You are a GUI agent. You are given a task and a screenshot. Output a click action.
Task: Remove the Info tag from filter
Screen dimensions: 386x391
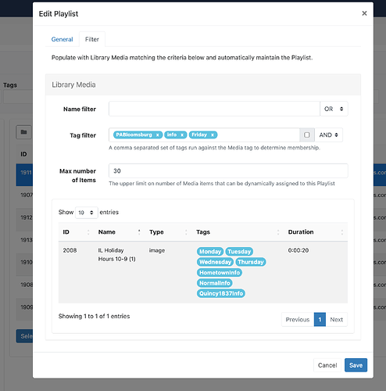click(182, 135)
